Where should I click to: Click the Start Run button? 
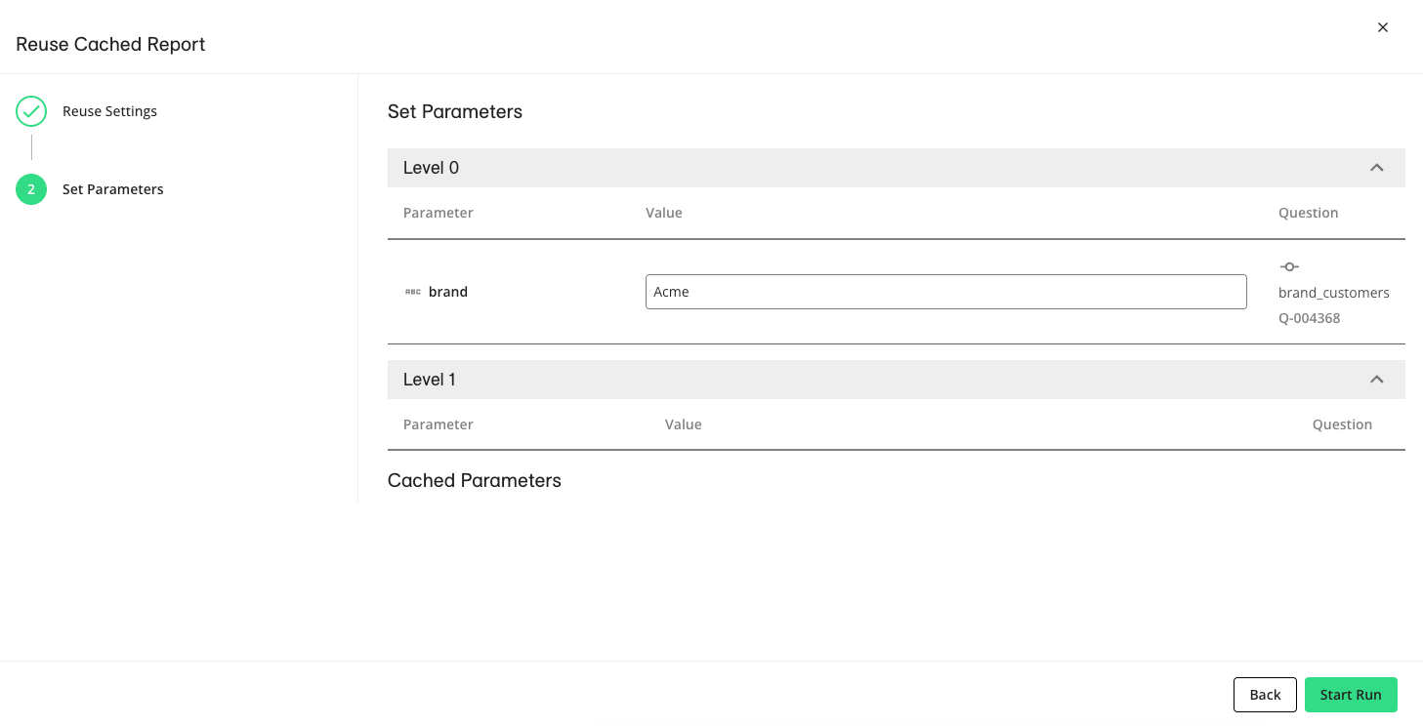pos(1350,695)
